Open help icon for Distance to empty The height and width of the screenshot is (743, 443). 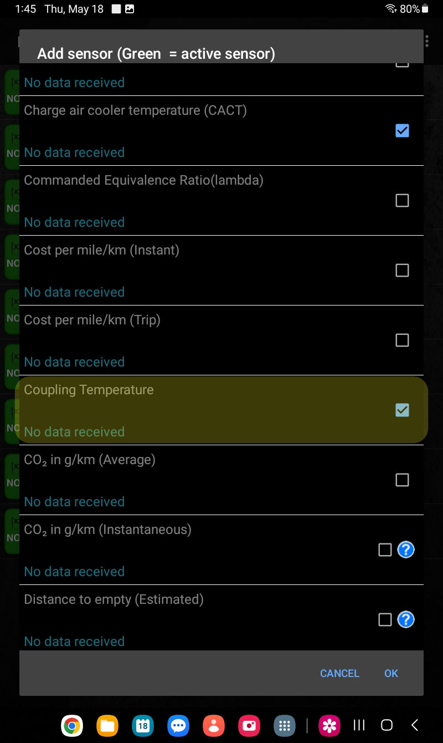click(x=406, y=619)
